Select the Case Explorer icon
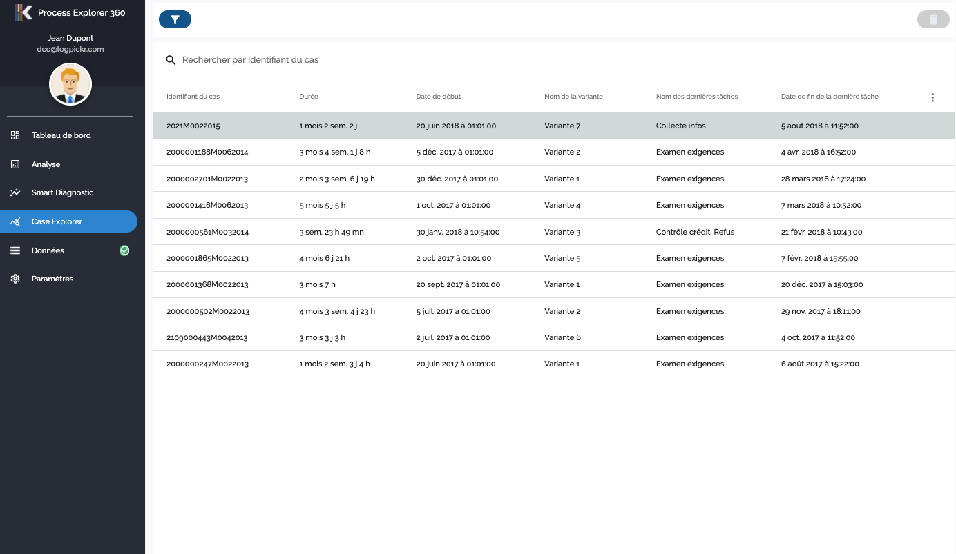The height and width of the screenshot is (554, 956). point(15,221)
